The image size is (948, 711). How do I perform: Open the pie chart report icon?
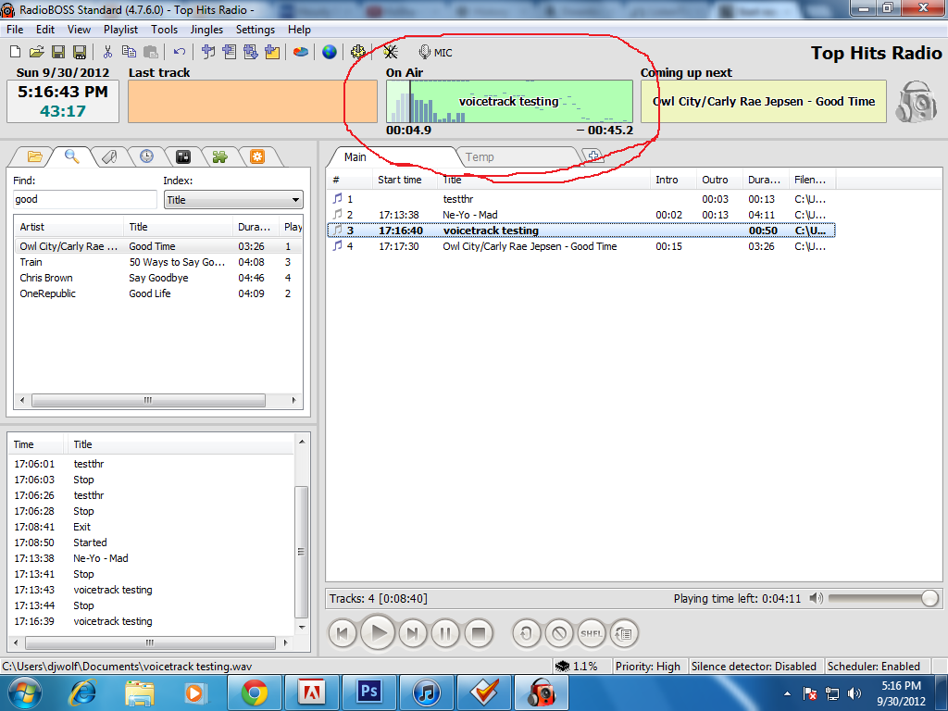pyautogui.click(x=301, y=52)
